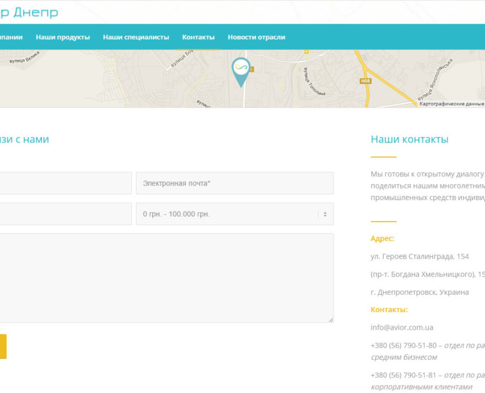485x393 pixels.
Task: Click the small yellow marker on map top
Action: click(x=306, y=52)
